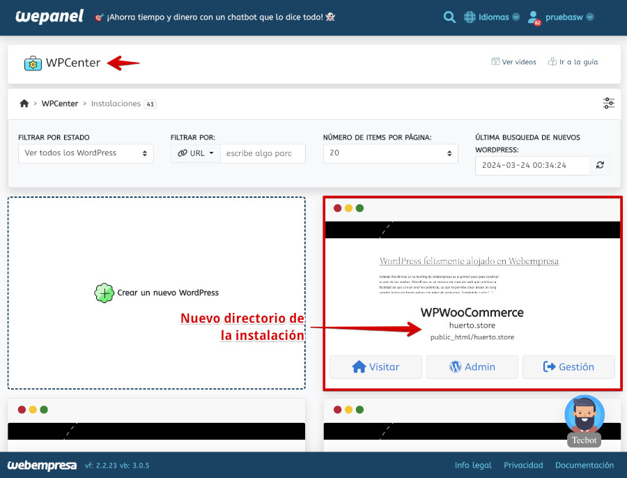Click the huerto.store domain text
Screen dimensions: 627x478
click(x=472, y=325)
